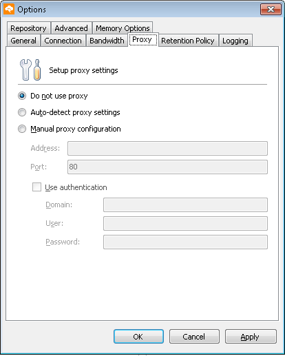The image size is (285, 356).
Task: Switch to the Connection tab
Action: tap(63, 41)
